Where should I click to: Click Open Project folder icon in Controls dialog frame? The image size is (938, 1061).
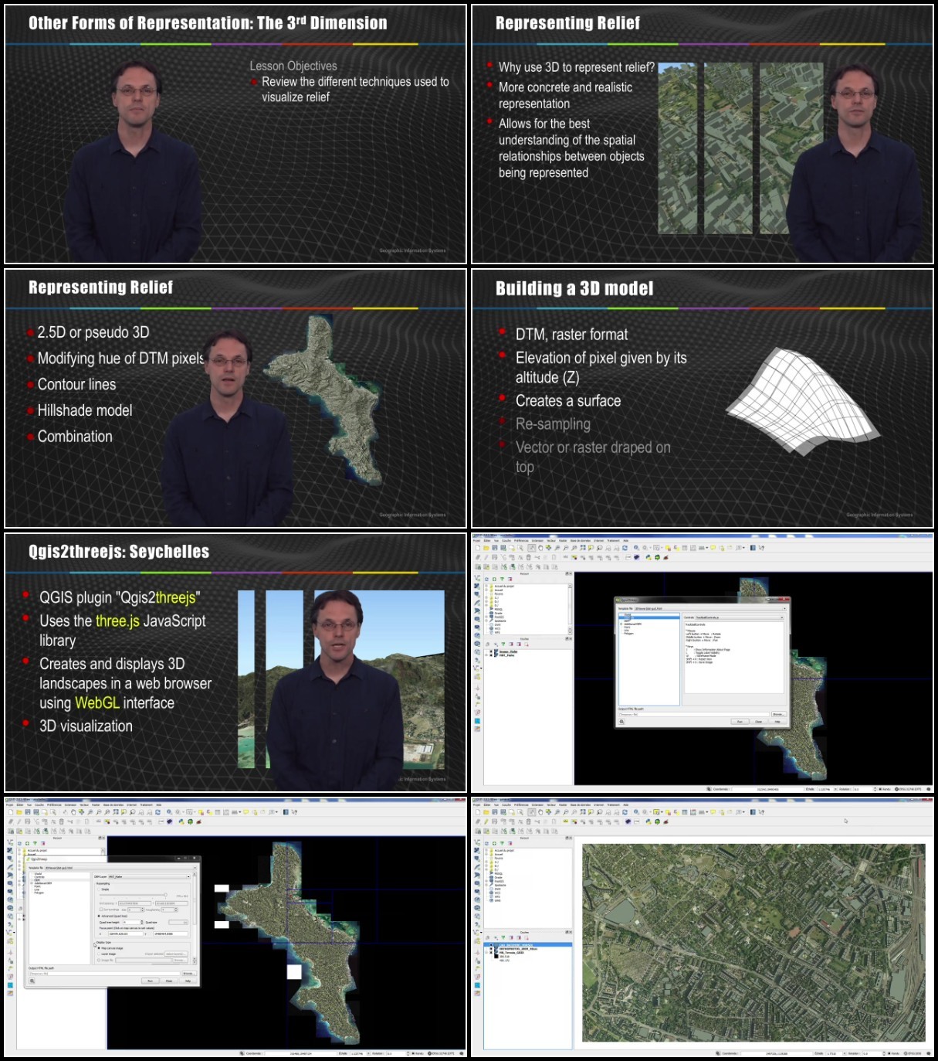(x=486, y=548)
